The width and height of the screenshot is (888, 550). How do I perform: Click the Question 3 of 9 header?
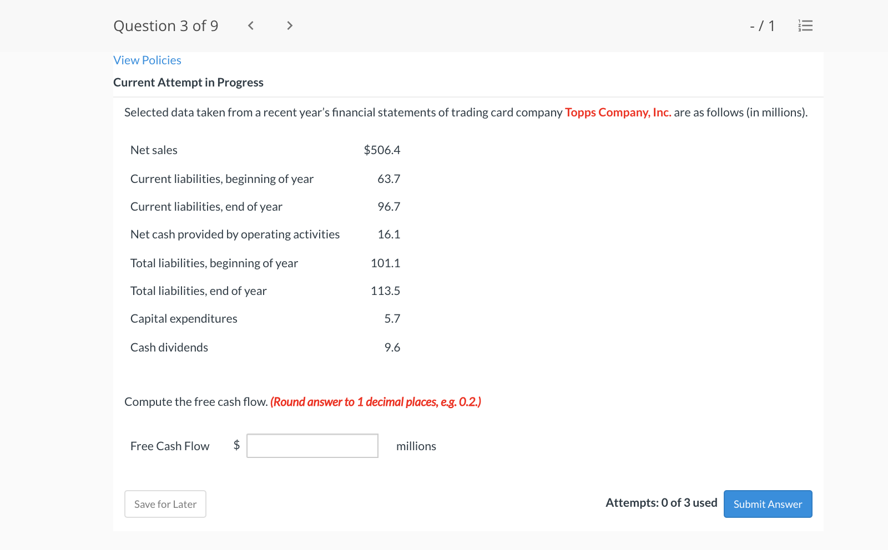coord(165,26)
